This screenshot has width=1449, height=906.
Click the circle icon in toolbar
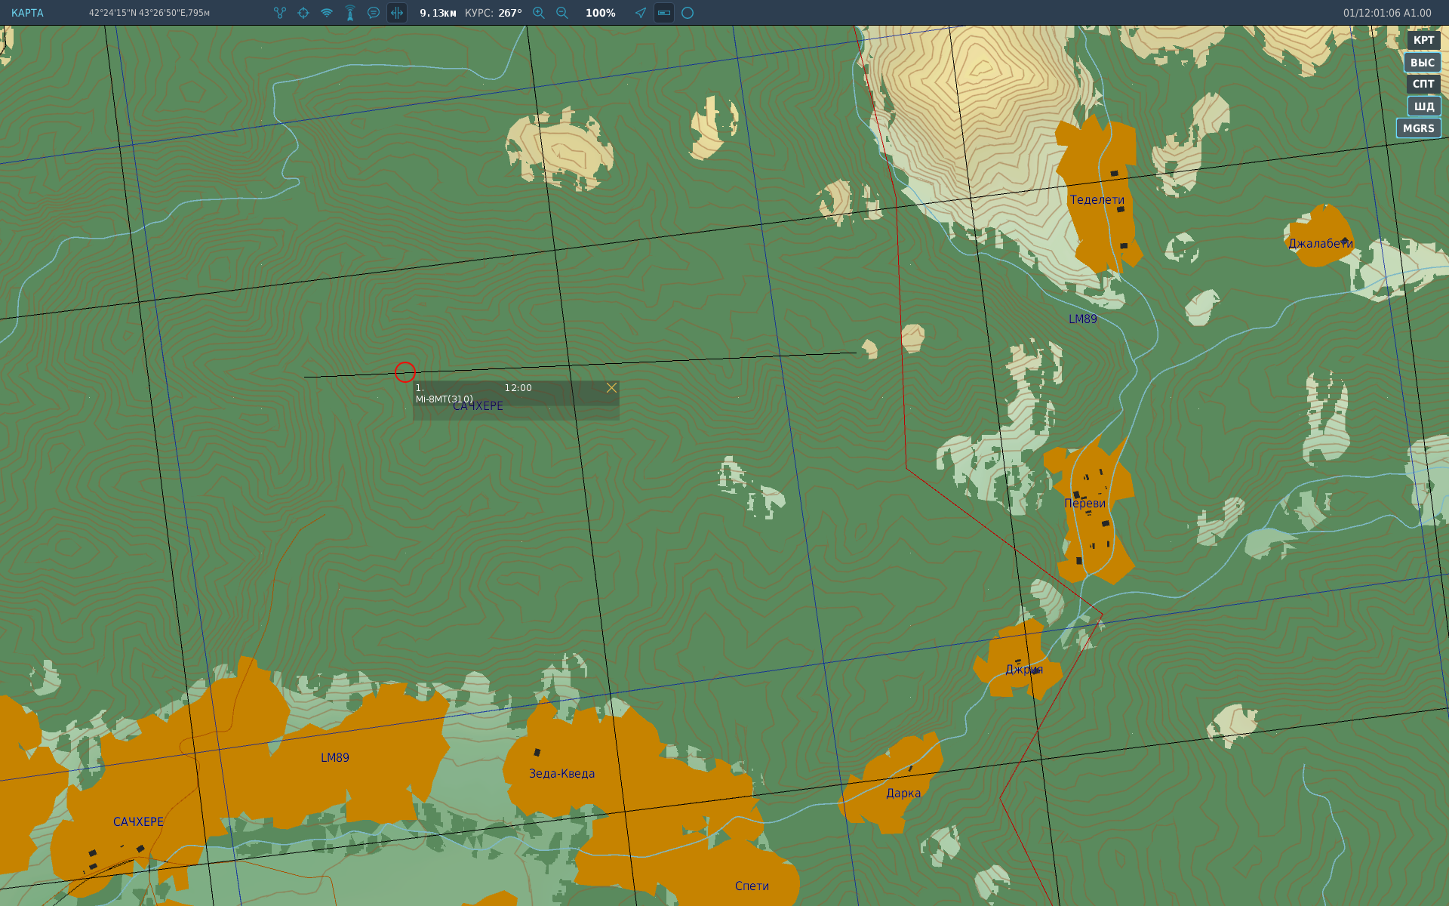pos(688,13)
